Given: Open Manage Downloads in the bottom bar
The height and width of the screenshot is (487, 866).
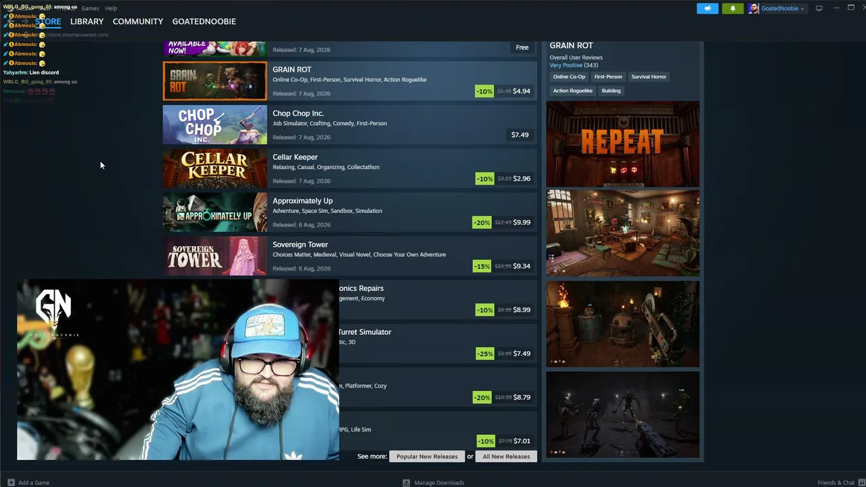Looking at the screenshot, I should point(433,482).
